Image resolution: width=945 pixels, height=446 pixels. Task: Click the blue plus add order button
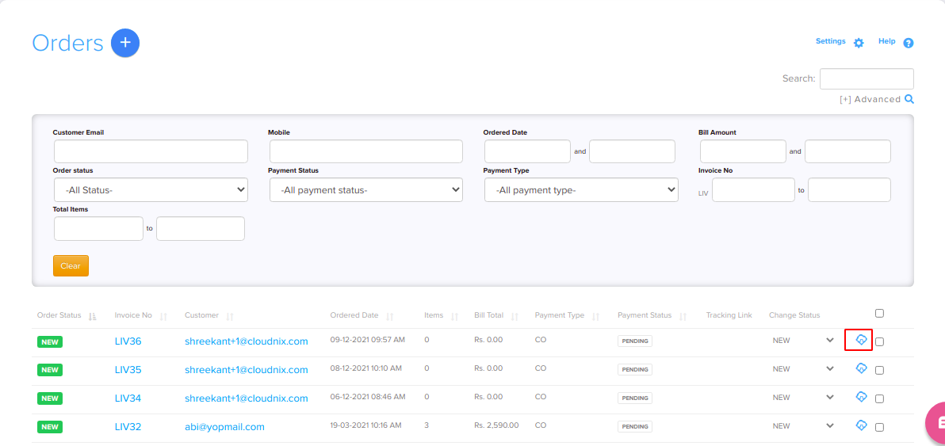pos(125,44)
